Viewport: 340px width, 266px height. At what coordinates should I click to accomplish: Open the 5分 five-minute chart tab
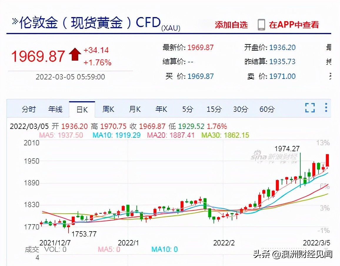pyautogui.click(x=187, y=109)
